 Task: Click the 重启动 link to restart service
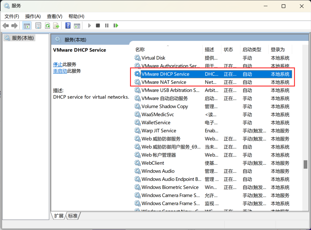[x=60, y=71]
